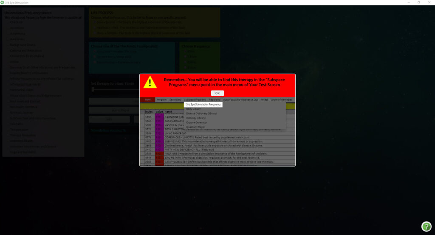Expand the "Auto Focus Bio-Resonance Zap" menu

pos(240,100)
